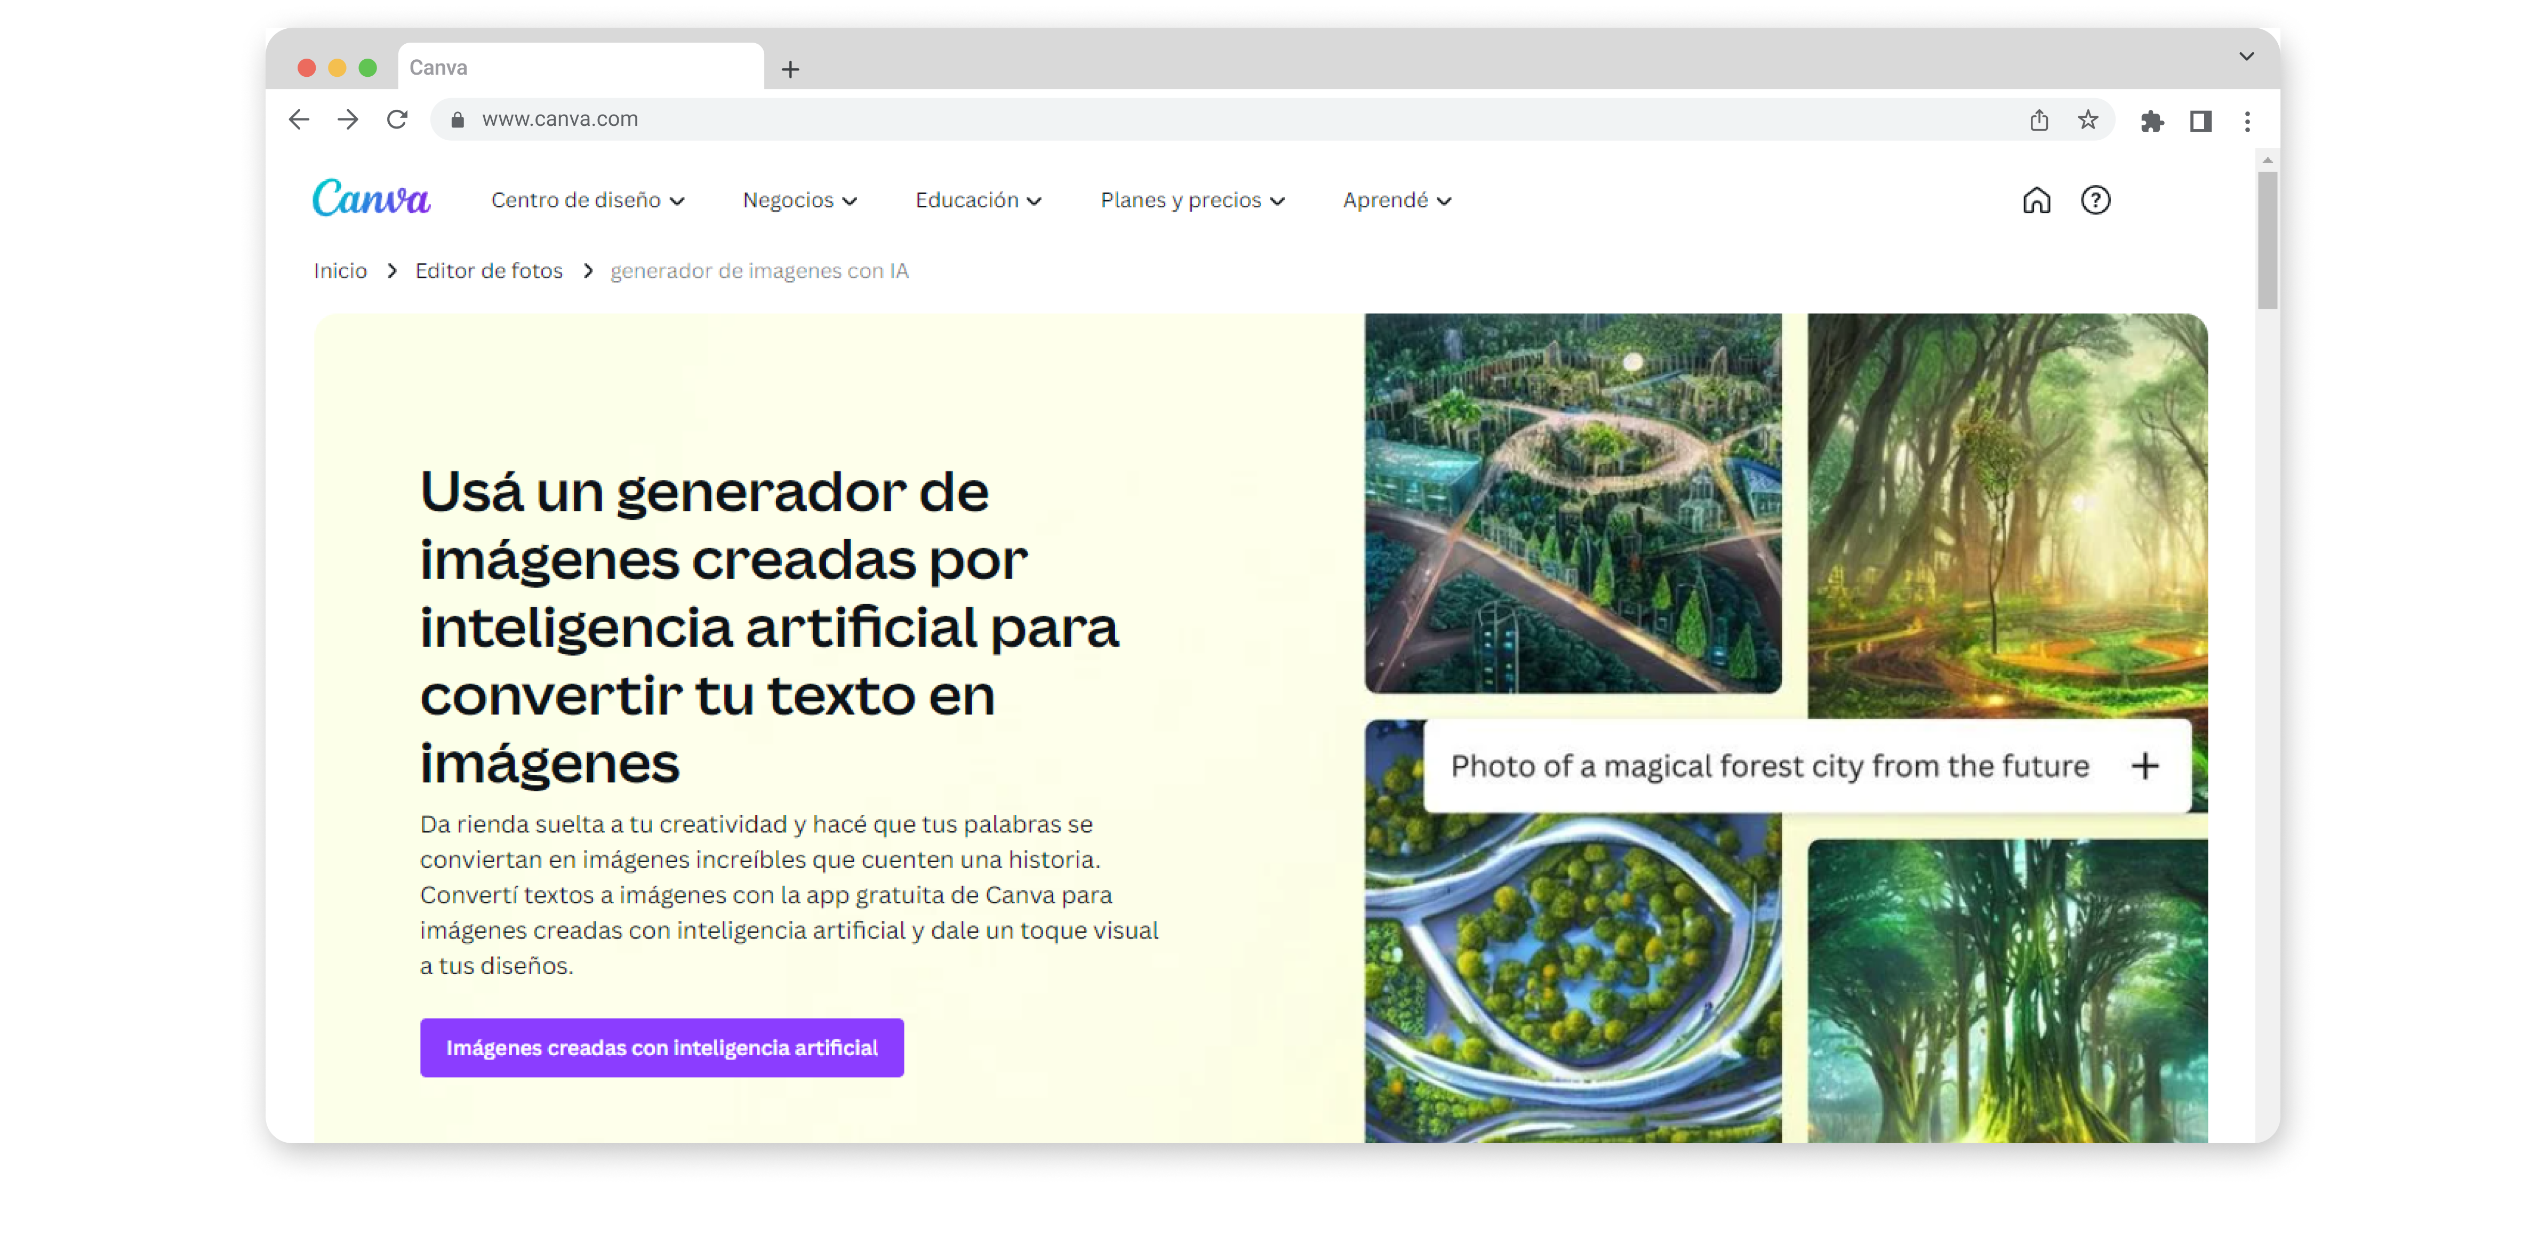The width and height of the screenshot is (2546, 1236).
Task: Click Imágenes creadas con inteligencia artificial button
Action: 661,1047
